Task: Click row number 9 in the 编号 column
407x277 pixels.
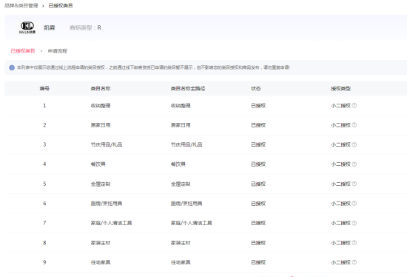Action: point(44,262)
